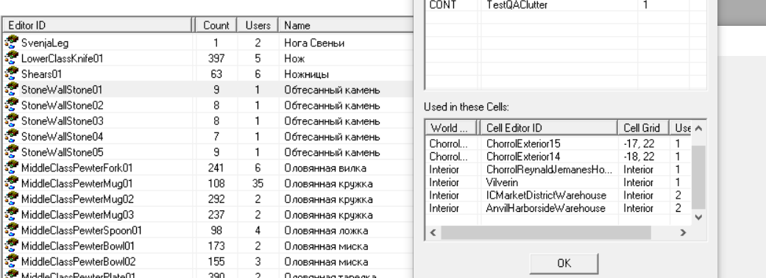766x278 pixels.
Task: Sort cells by Cell Editor ID header
Action: click(549, 128)
